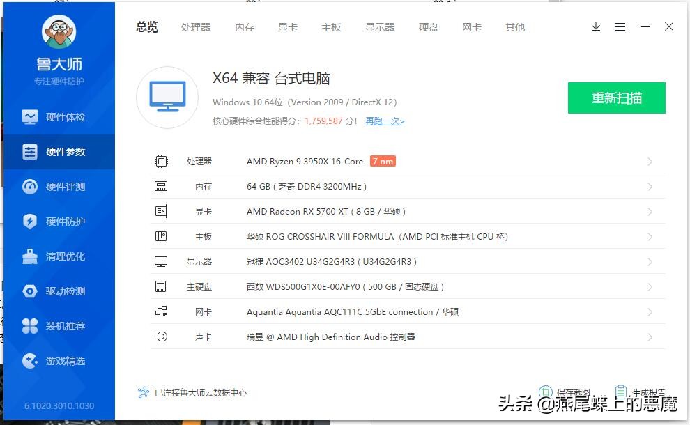Click the processor chip icon in 处理器 row
The image size is (690, 425).
[161, 162]
